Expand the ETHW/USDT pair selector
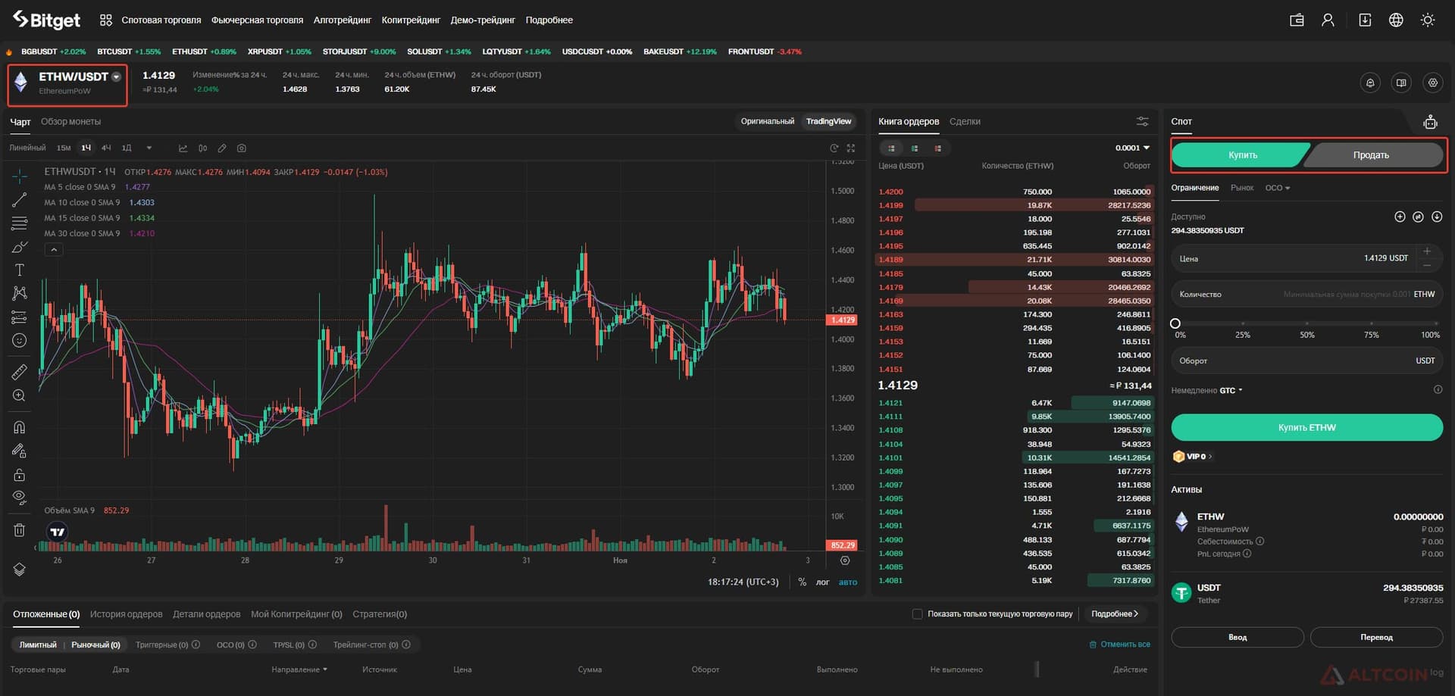Screen dimensions: 1455x696 click(116, 77)
